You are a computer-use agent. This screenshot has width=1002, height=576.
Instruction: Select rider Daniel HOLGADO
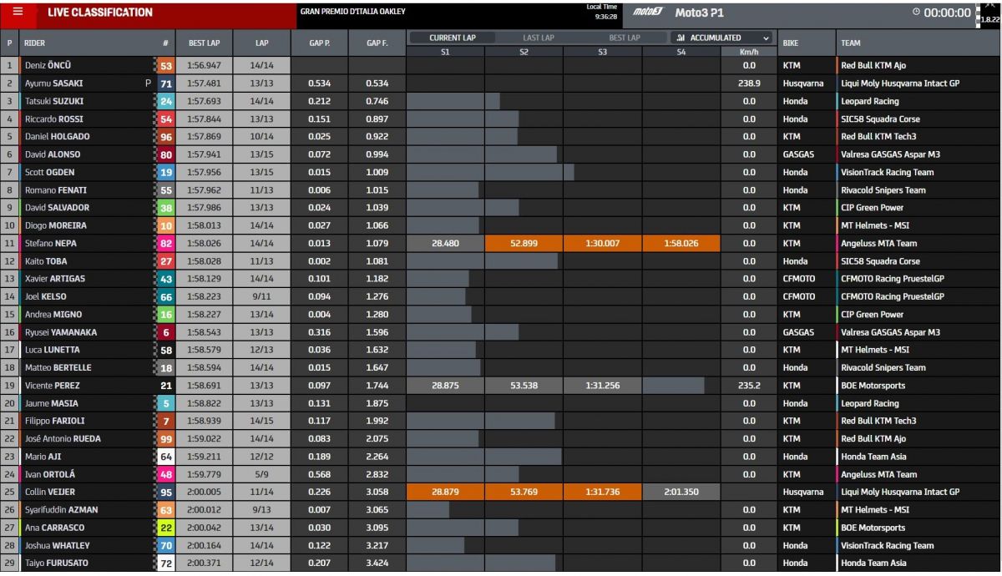pos(57,137)
